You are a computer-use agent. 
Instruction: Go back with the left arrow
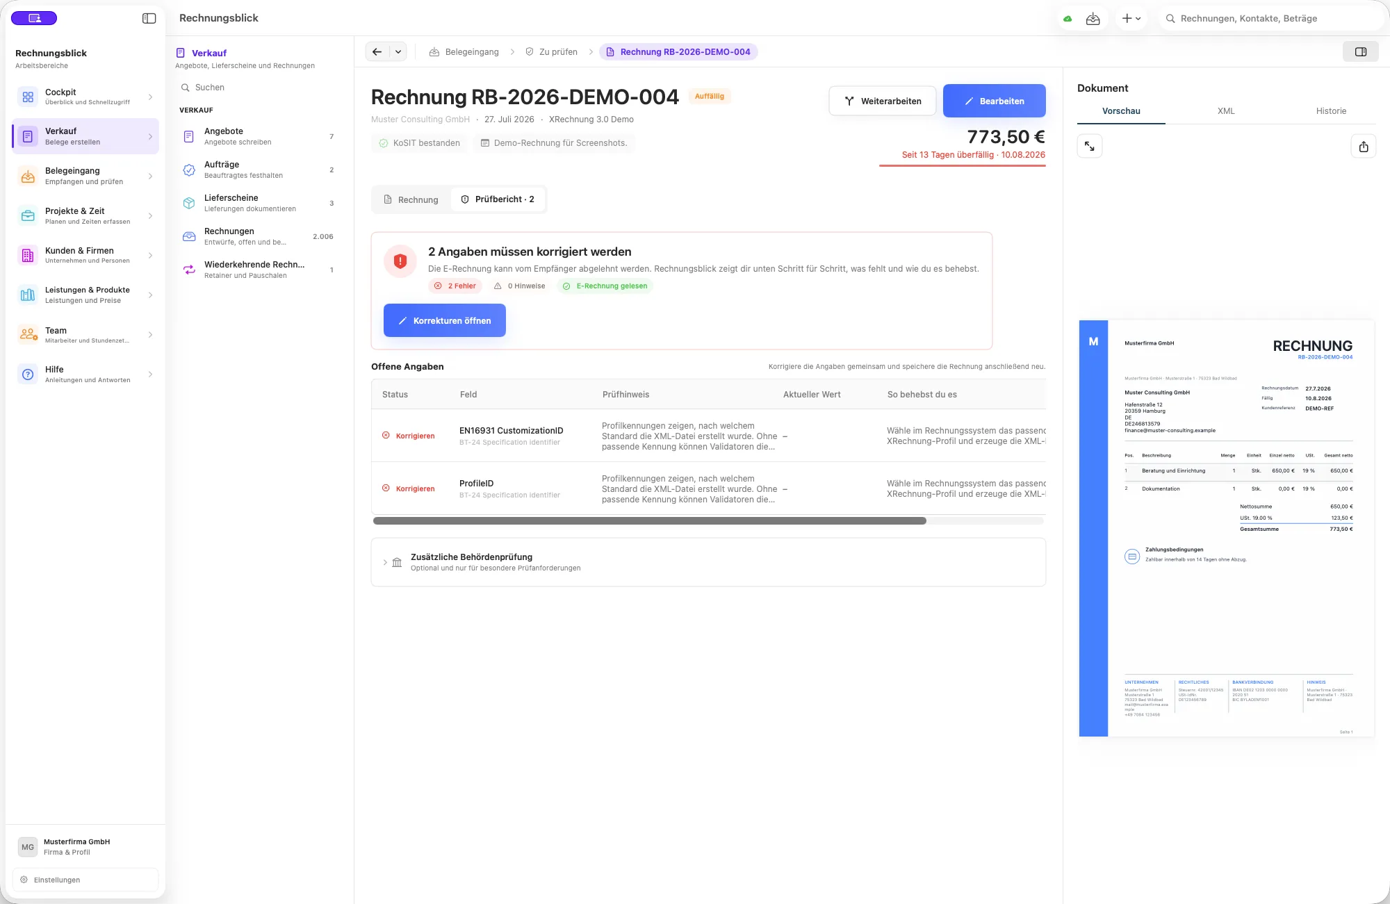[377, 51]
